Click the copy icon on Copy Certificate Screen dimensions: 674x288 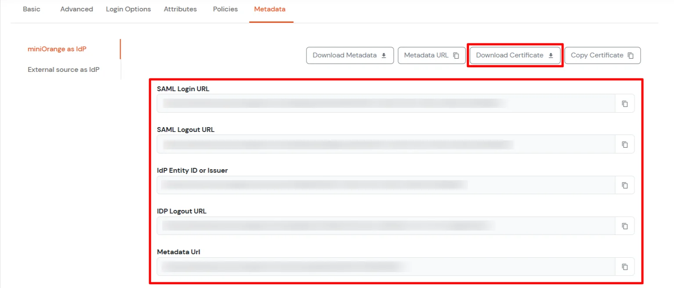[x=630, y=55]
